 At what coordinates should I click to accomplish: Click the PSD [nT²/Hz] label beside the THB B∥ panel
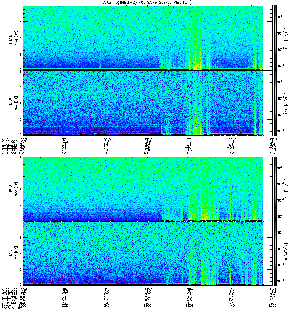tap(286, 103)
